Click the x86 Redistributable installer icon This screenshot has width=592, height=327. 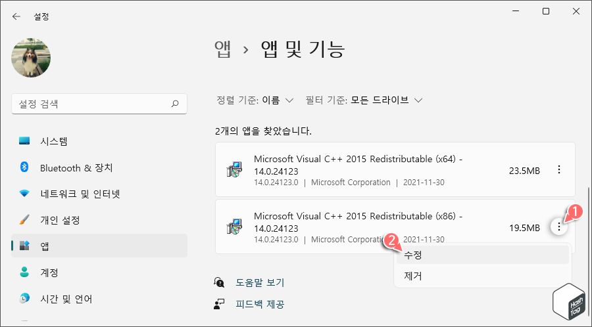[x=234, y=227]
